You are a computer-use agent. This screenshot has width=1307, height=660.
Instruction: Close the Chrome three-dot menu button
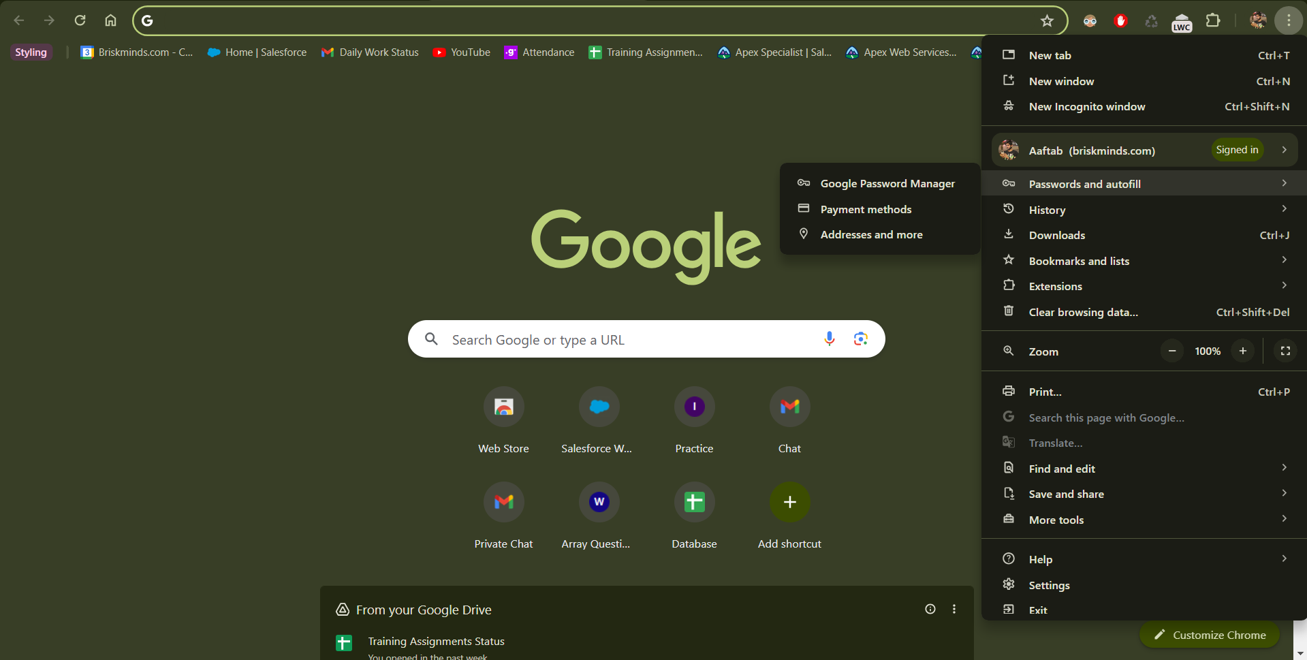pos(1289,20)
